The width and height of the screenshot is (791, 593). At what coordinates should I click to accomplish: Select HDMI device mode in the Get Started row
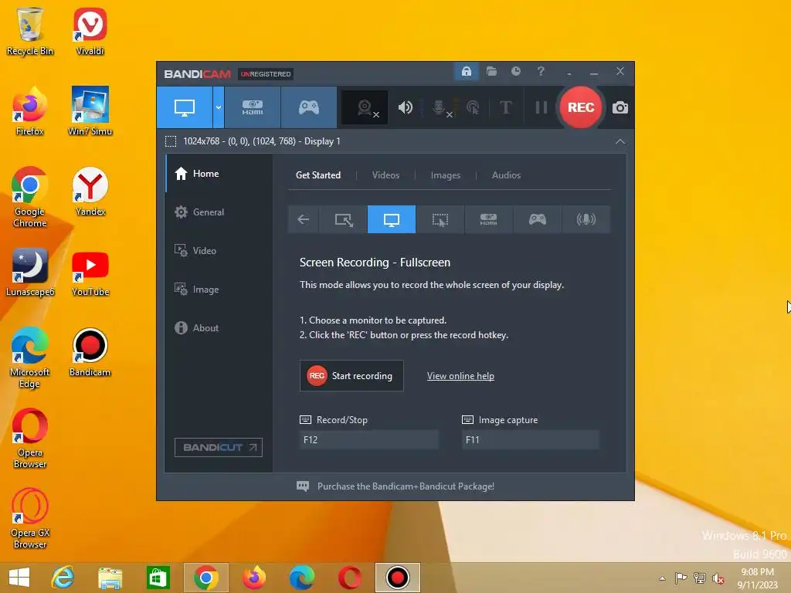(x=488, y=219)
